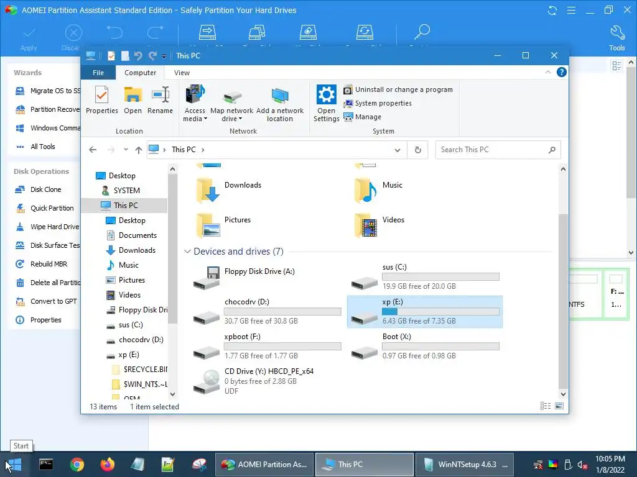Click the Search This PC field

[x=498, y=150]
